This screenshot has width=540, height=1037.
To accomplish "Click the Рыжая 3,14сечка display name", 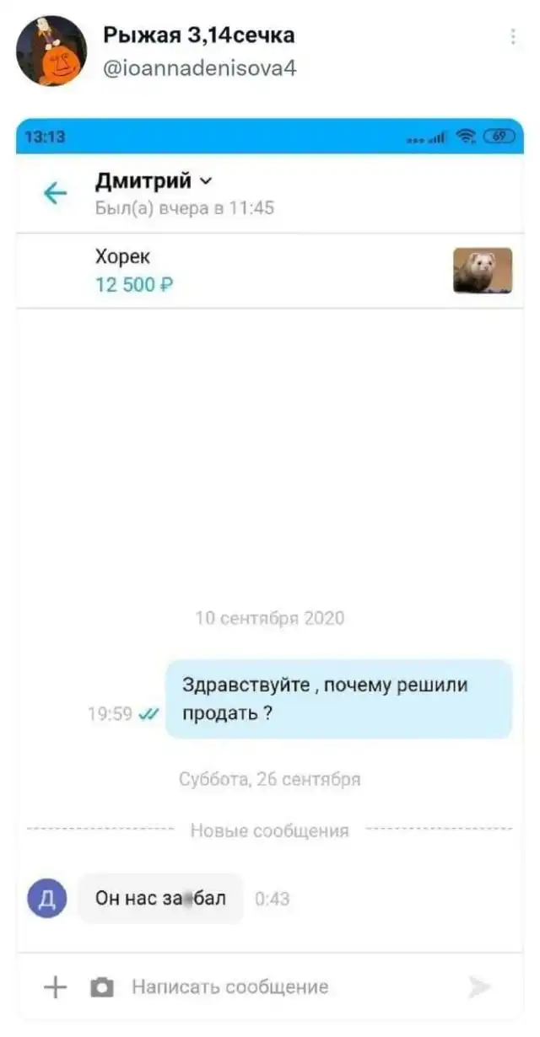I will click(x=199, y=35).
